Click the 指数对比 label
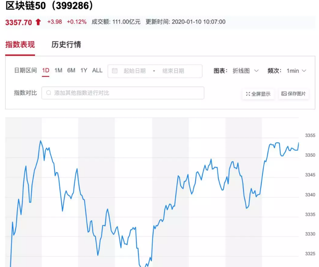The height and width of the screenshot is (267, 319). (x=25, y=93)
